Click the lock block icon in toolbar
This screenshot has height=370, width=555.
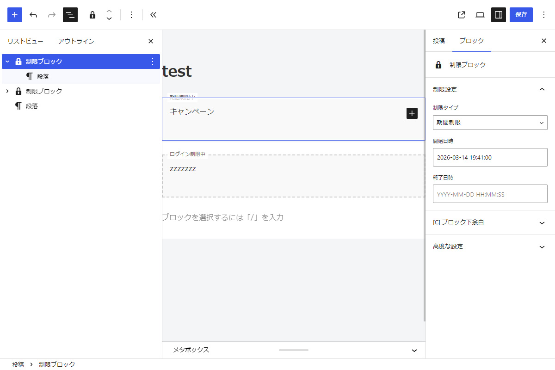[x=92, y=15]
